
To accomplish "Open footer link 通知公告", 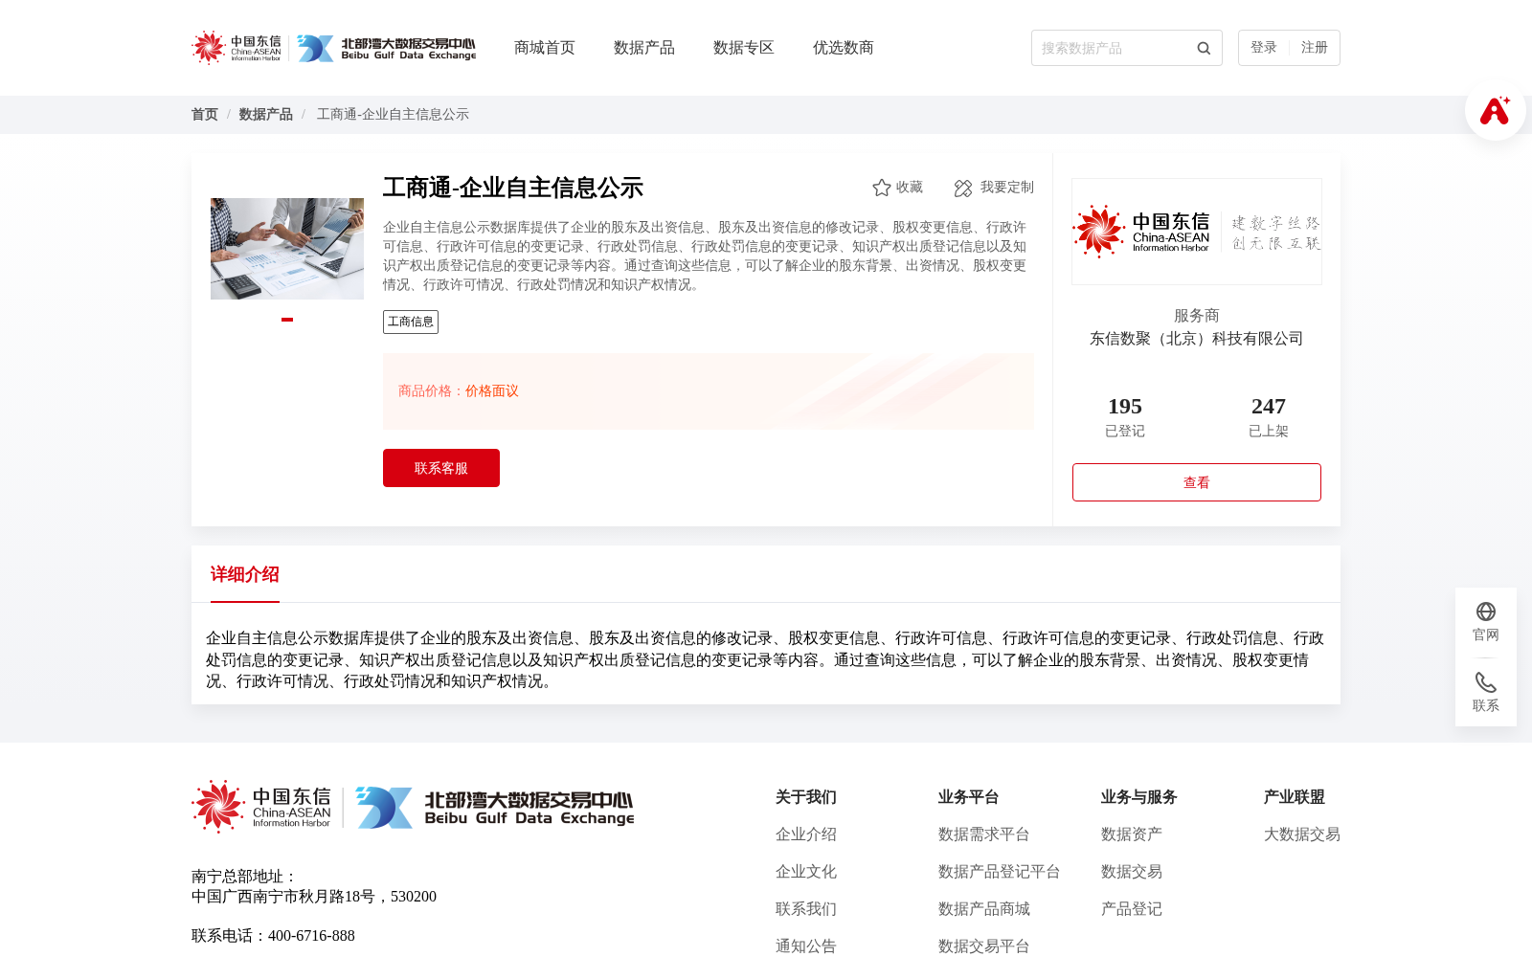I will click(x=806, y=946).
